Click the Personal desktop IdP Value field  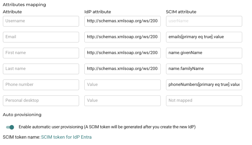point(123,101)
